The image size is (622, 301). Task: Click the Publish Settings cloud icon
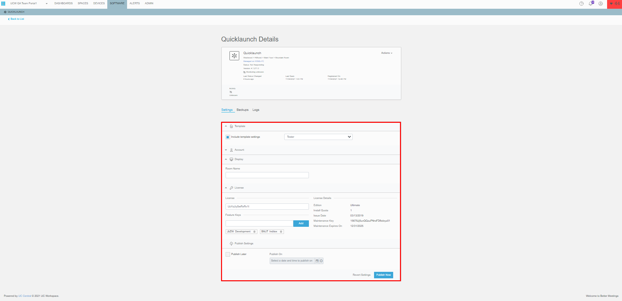pyautogui.click(x=231, y=244)
